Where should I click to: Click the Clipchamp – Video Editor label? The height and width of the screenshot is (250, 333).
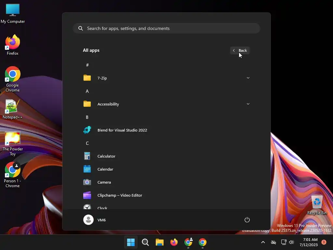tap(120, 195)
